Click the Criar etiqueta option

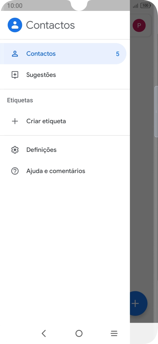pos(46,121)
